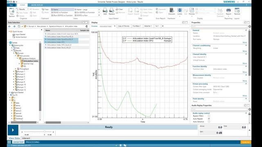Viewport: 262px width, 147px height.
Task: Switch to AUDIO REPLAY ribbon tab
Action: point(37,5)
